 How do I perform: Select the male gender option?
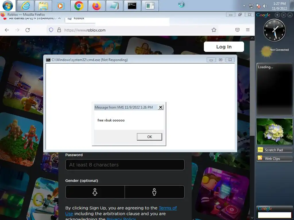154,192
